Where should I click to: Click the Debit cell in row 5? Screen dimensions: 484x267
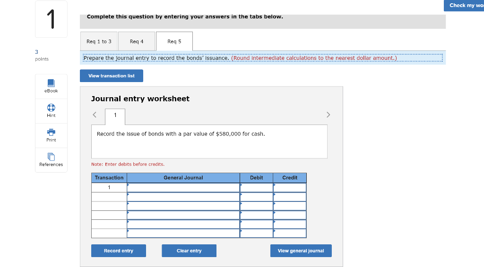(x=257, y=224)
